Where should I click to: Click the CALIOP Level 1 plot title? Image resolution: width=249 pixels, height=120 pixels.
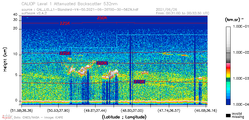pos(70,4)
